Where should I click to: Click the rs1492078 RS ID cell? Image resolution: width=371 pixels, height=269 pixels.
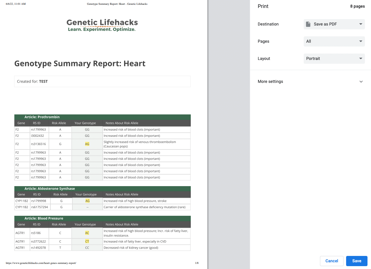click(x=39, y=248)
